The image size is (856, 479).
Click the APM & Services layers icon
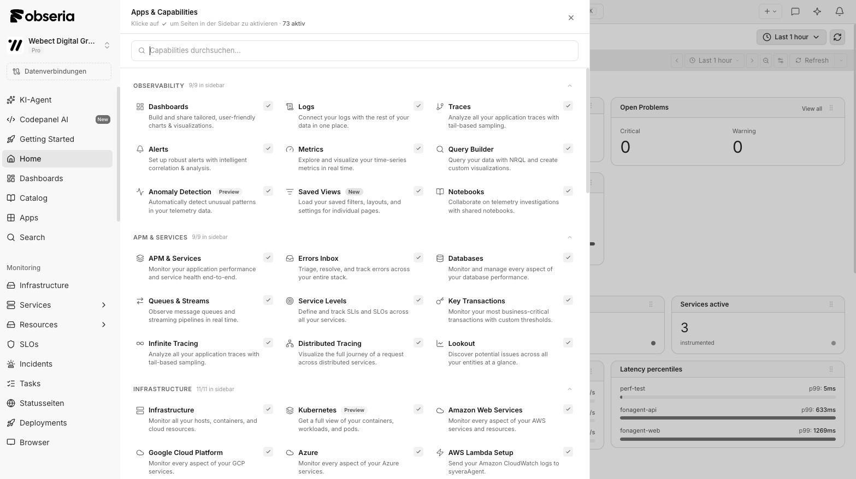click(140, 259)
